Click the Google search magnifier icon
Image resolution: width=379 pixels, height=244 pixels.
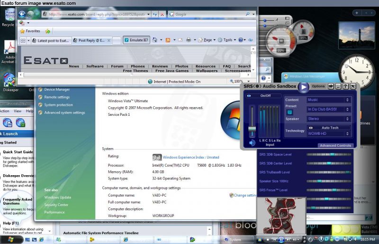[247, 14]
